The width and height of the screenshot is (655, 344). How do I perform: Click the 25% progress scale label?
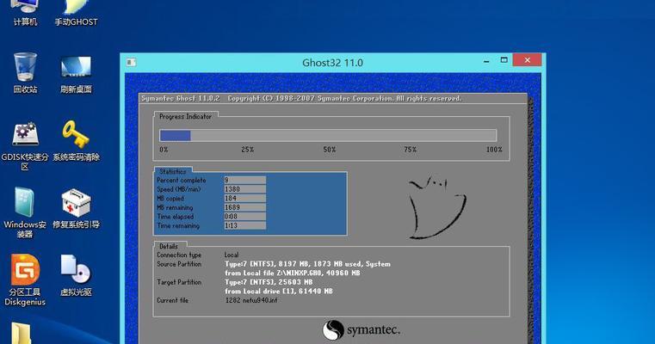coord(247,150)
